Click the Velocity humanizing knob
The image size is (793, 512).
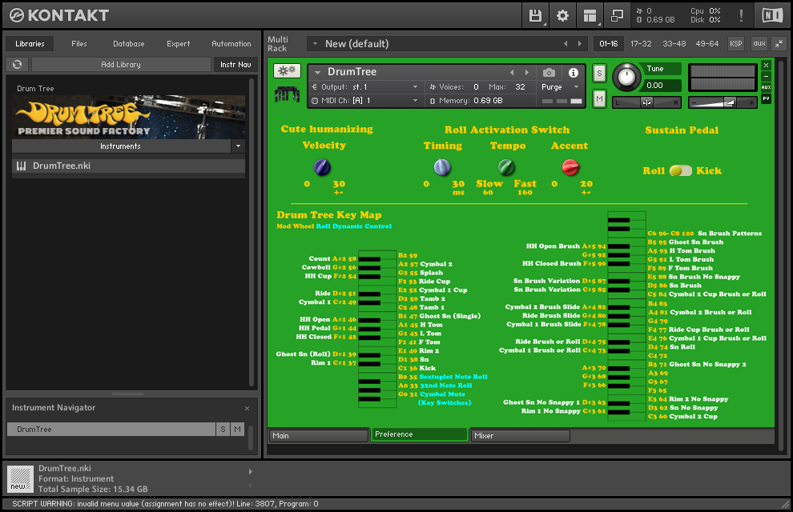tap(322, 167)
